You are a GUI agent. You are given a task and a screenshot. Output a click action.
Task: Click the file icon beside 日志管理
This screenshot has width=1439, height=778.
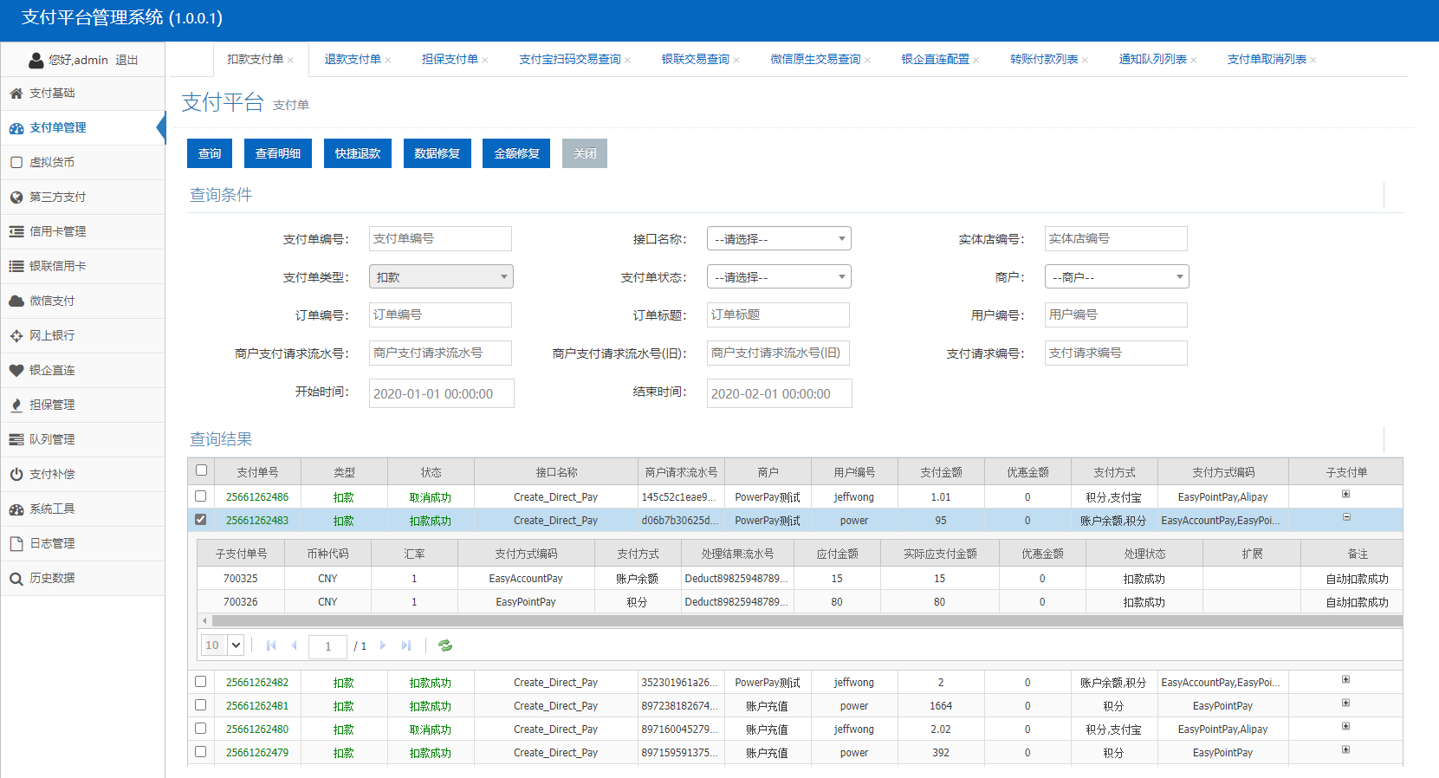tap(16, 543)
